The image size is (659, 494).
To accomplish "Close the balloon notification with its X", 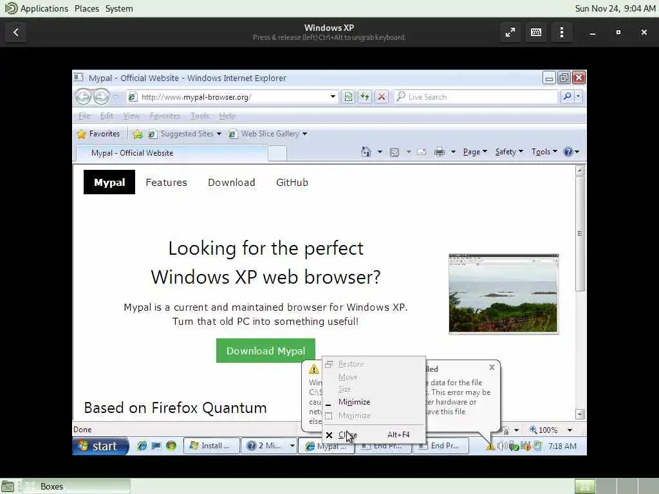I will coord(492,367).
